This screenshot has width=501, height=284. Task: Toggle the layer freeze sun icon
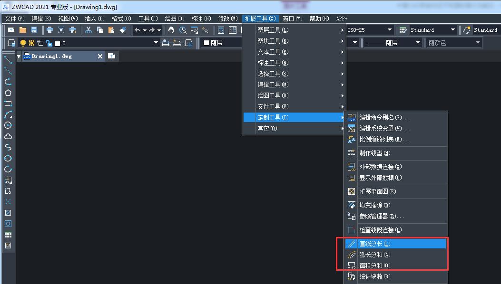pos(30,42)
